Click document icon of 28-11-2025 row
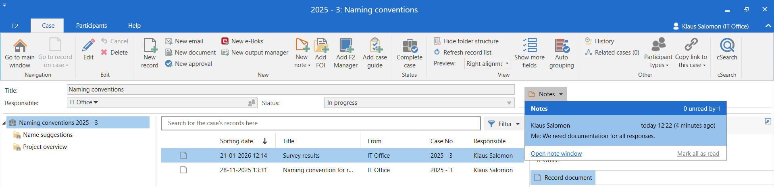The width and height of the screenshot is (774, 187). (x=183, y=170)
